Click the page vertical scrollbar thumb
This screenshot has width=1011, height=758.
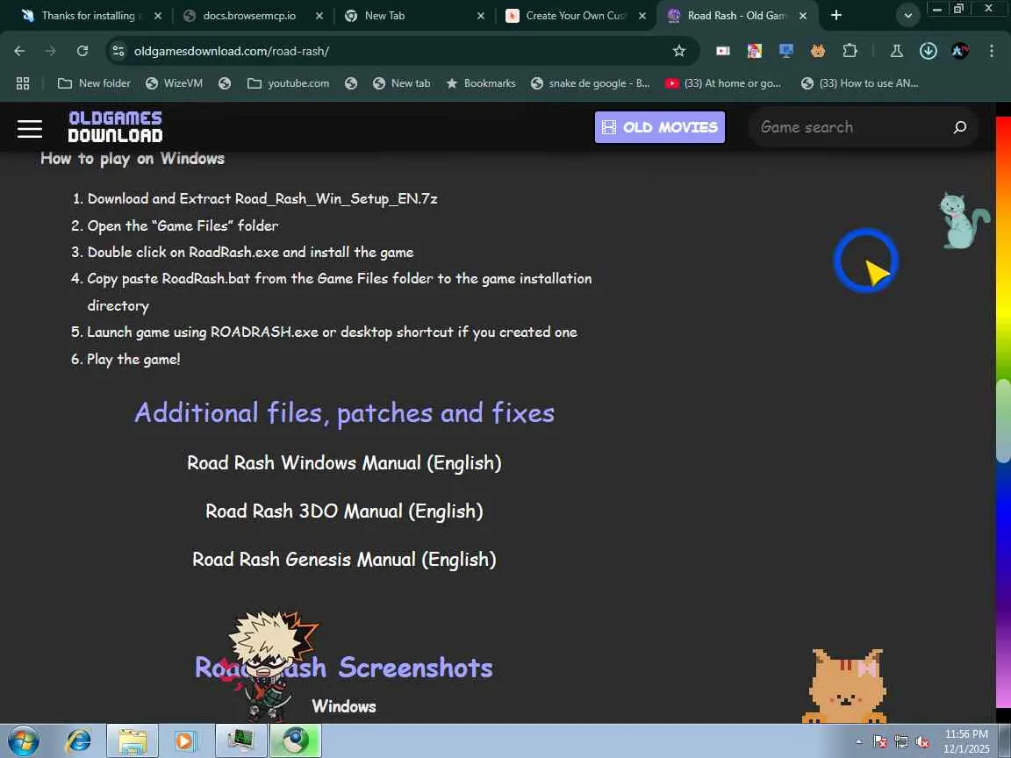coord(1002,421)
